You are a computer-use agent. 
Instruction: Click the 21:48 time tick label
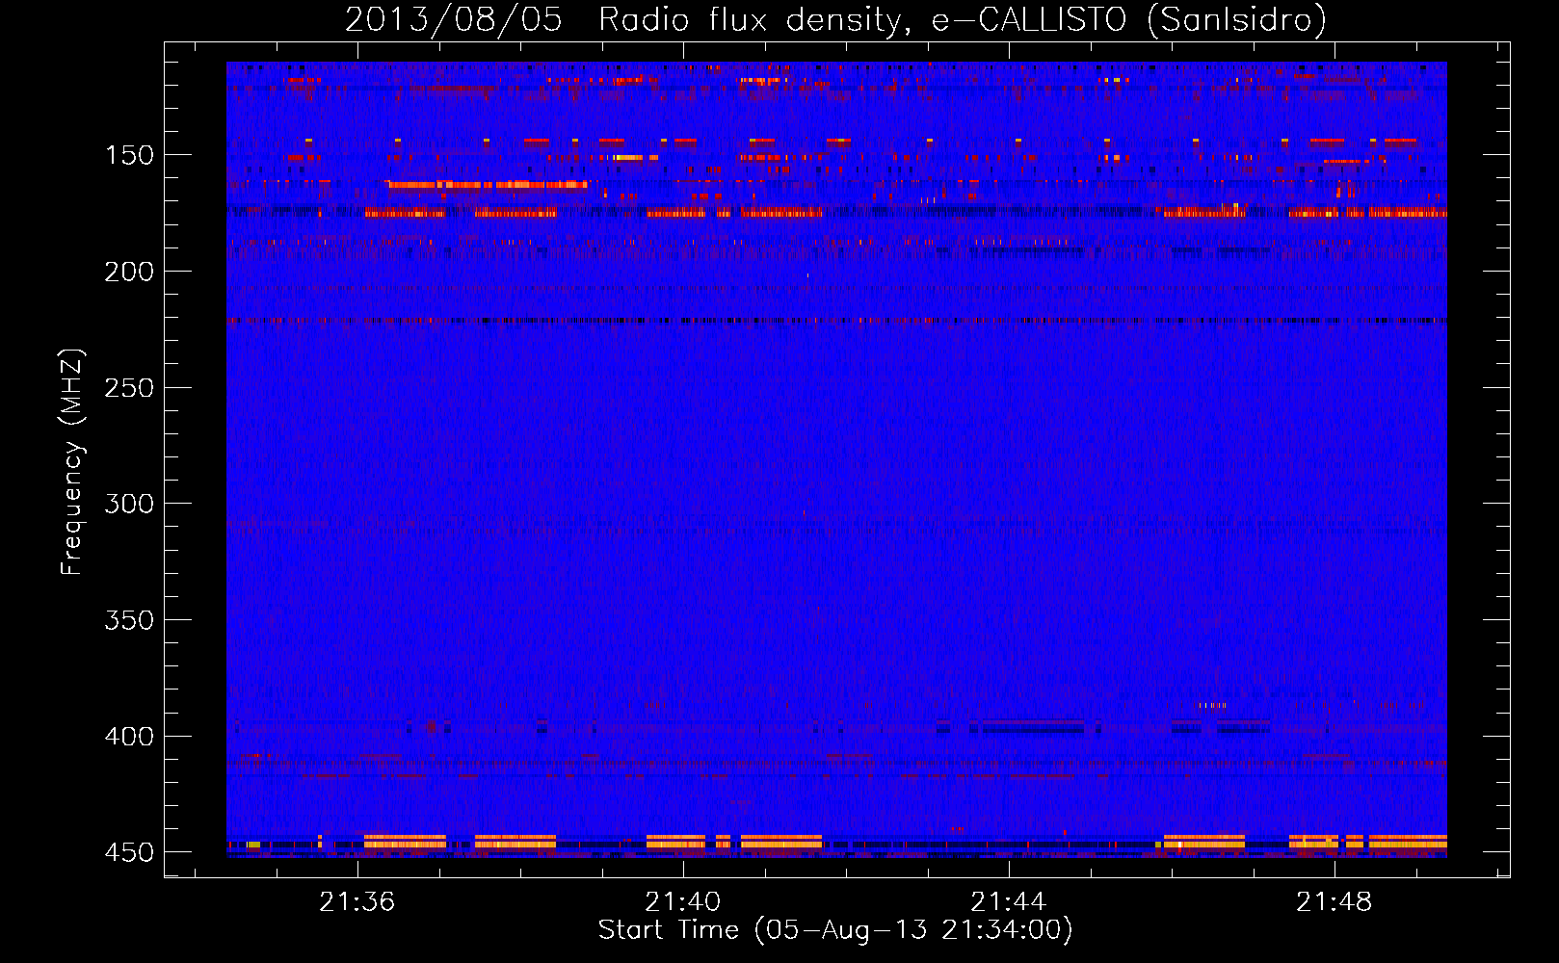1334,902
